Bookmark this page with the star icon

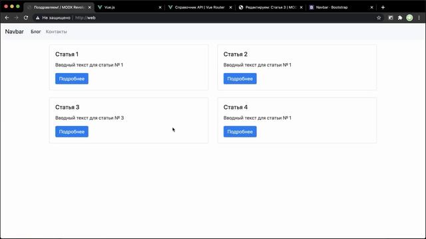pyautogui.click(x=379, y=18)
